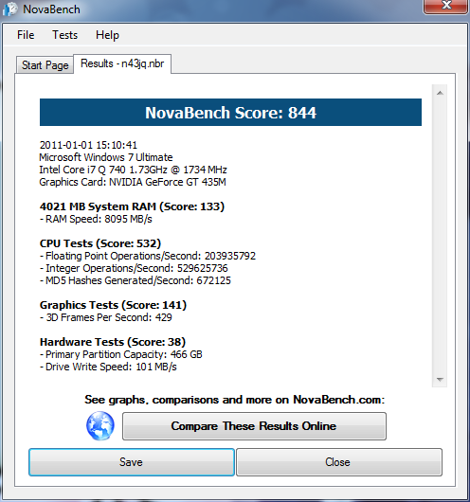Click the Close button at bottom
The image size is (470, 502).
coord(339,462)
